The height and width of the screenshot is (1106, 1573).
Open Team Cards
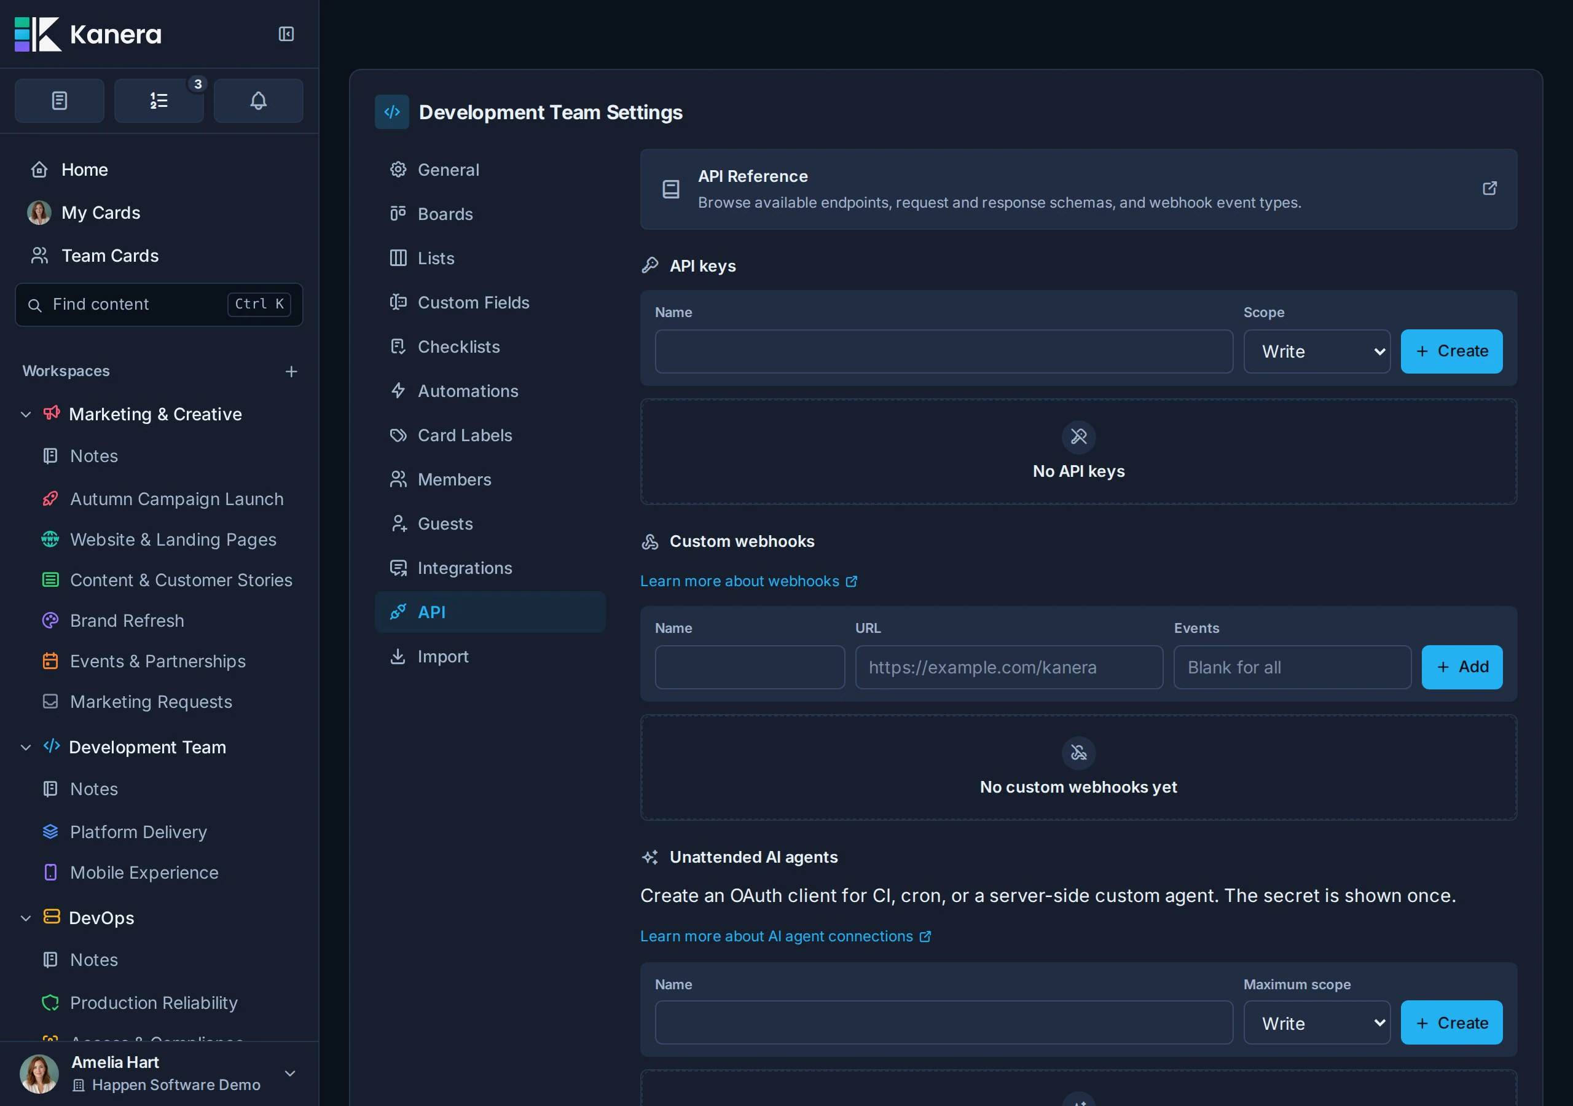point(95,256)
